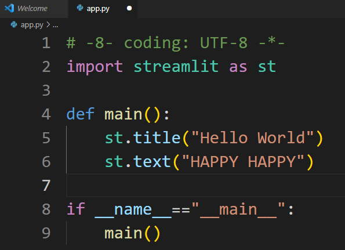345x250 pixels.
Task: Click the "HAPPY HAPPY" string
Action: tap(243, 161)
